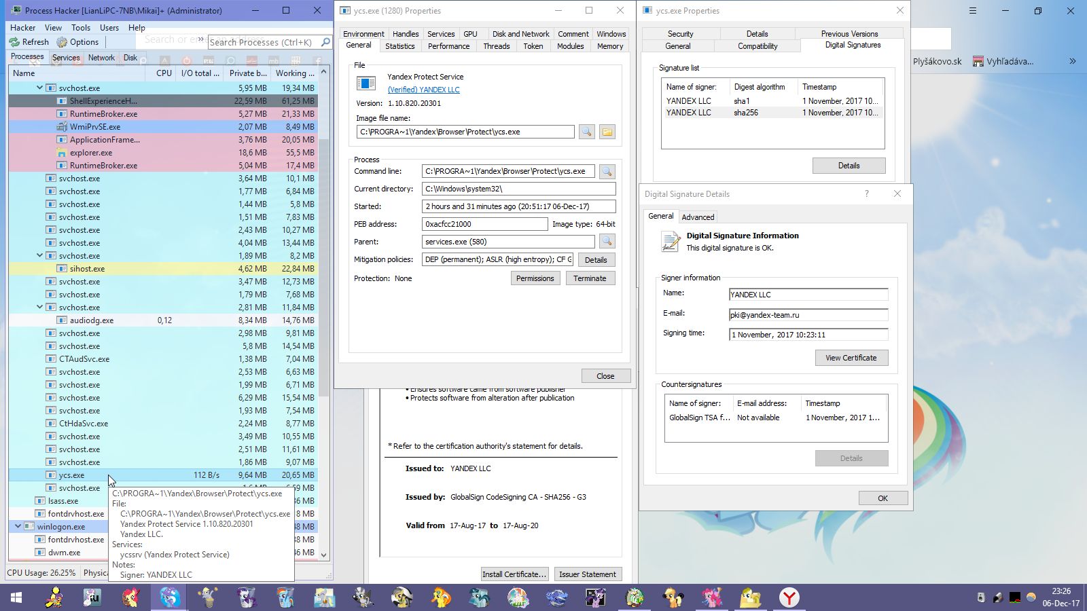Open the (Verified) YANDEX LLC link
Image resolution: width=1087 pixels, height=611 pixels.
tap(423, 90)
